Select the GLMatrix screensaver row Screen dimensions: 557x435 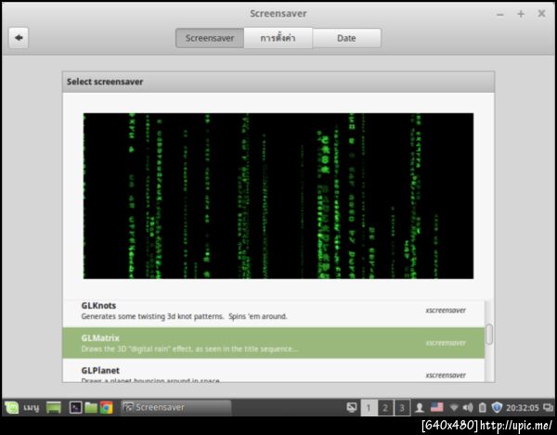[x=274, y=343]
